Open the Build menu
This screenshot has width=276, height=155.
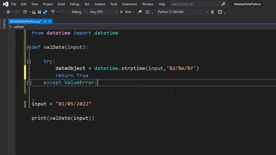pyautogui.click(x=61, y=4)
